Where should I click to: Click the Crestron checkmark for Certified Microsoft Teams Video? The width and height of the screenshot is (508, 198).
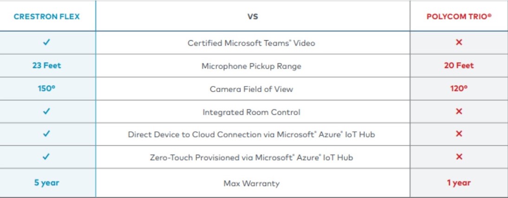(46, 43)
